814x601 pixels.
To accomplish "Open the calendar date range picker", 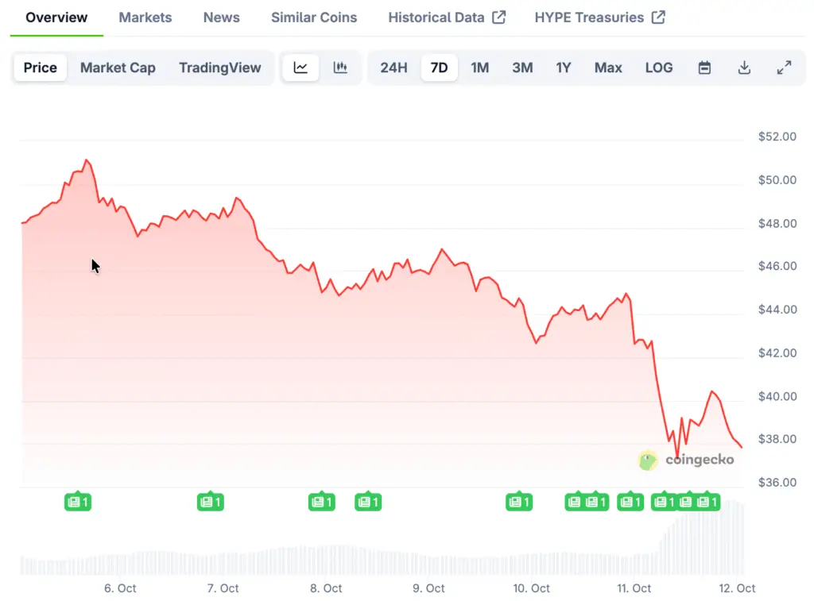I will pyautogui.click(x=704, y=67).
